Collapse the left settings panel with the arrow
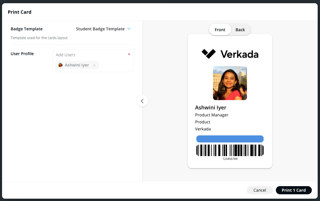The image size is (320, 201). [x=142, y=101]
